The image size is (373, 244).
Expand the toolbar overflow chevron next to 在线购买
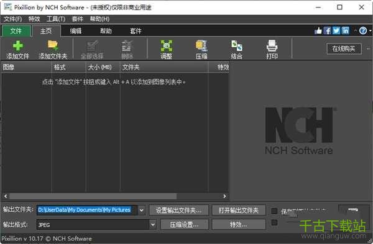tap(369, 48)
